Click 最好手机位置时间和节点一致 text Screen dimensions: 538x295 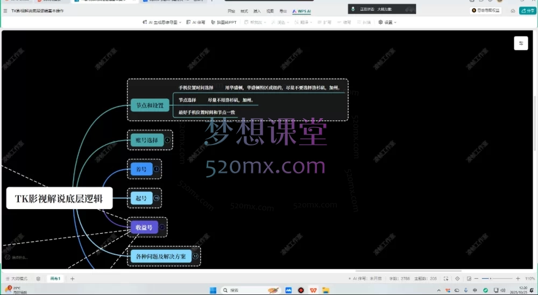tap(207, 112)
